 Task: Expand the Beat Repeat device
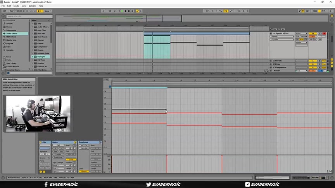(x=33, y=37)
